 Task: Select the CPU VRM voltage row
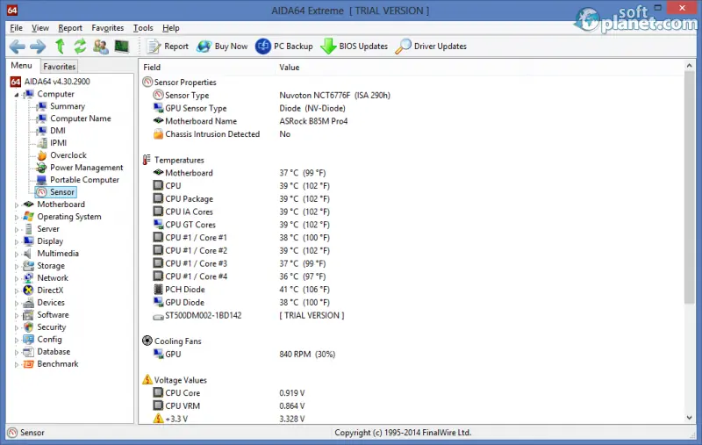click(411, 406)
